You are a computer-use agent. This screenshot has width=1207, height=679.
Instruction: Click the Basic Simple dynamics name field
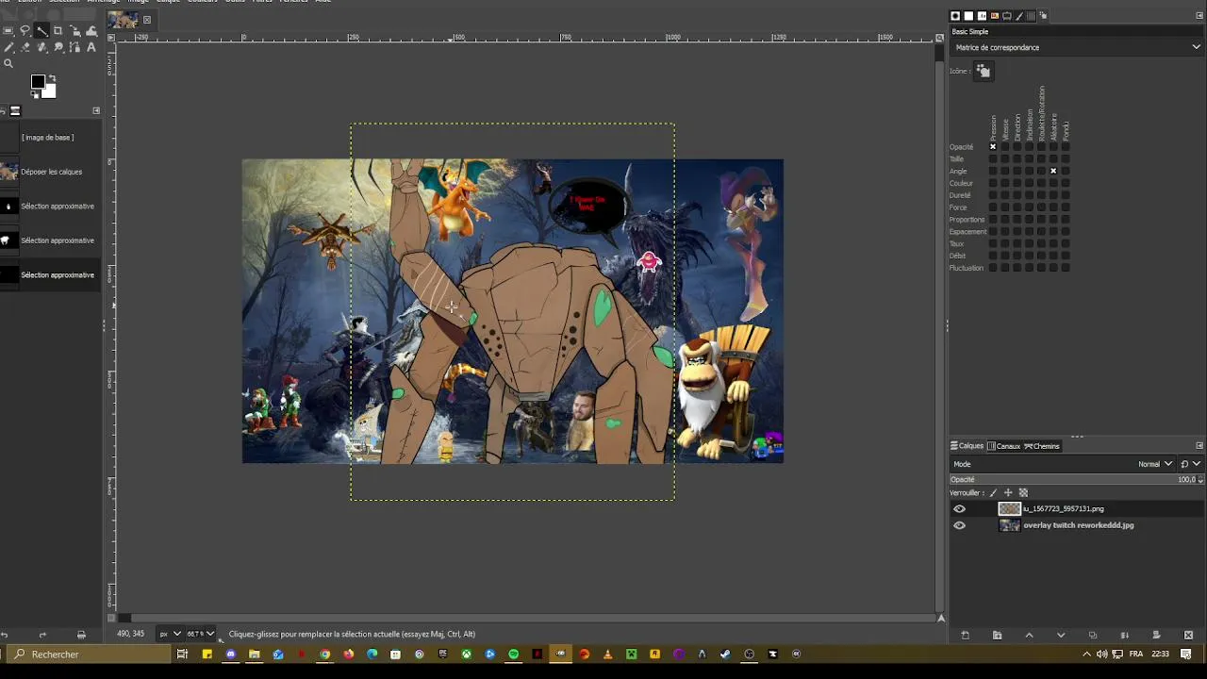pos(1076,32)
